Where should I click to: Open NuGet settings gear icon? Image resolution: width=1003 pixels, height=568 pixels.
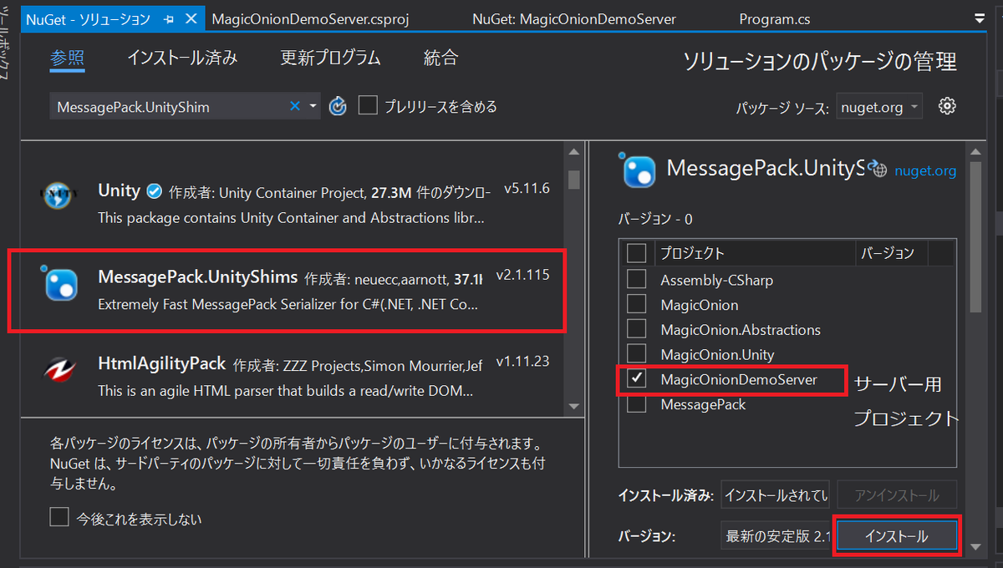coord(947,106)
